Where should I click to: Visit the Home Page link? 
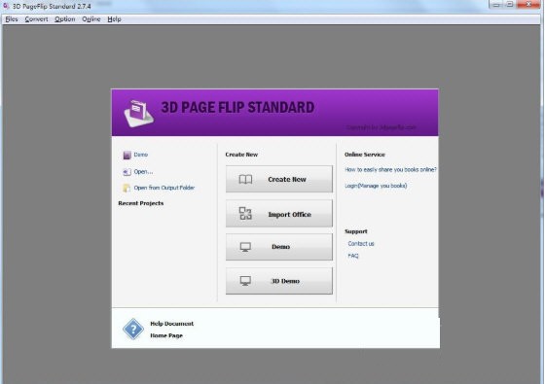(166, 335)
